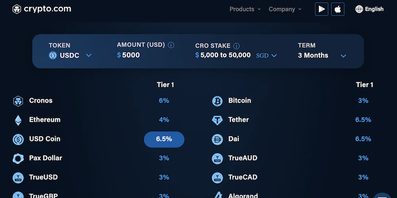Click the Dai coin icon
This screenshot has width=397, height=198.
(217, 139)
